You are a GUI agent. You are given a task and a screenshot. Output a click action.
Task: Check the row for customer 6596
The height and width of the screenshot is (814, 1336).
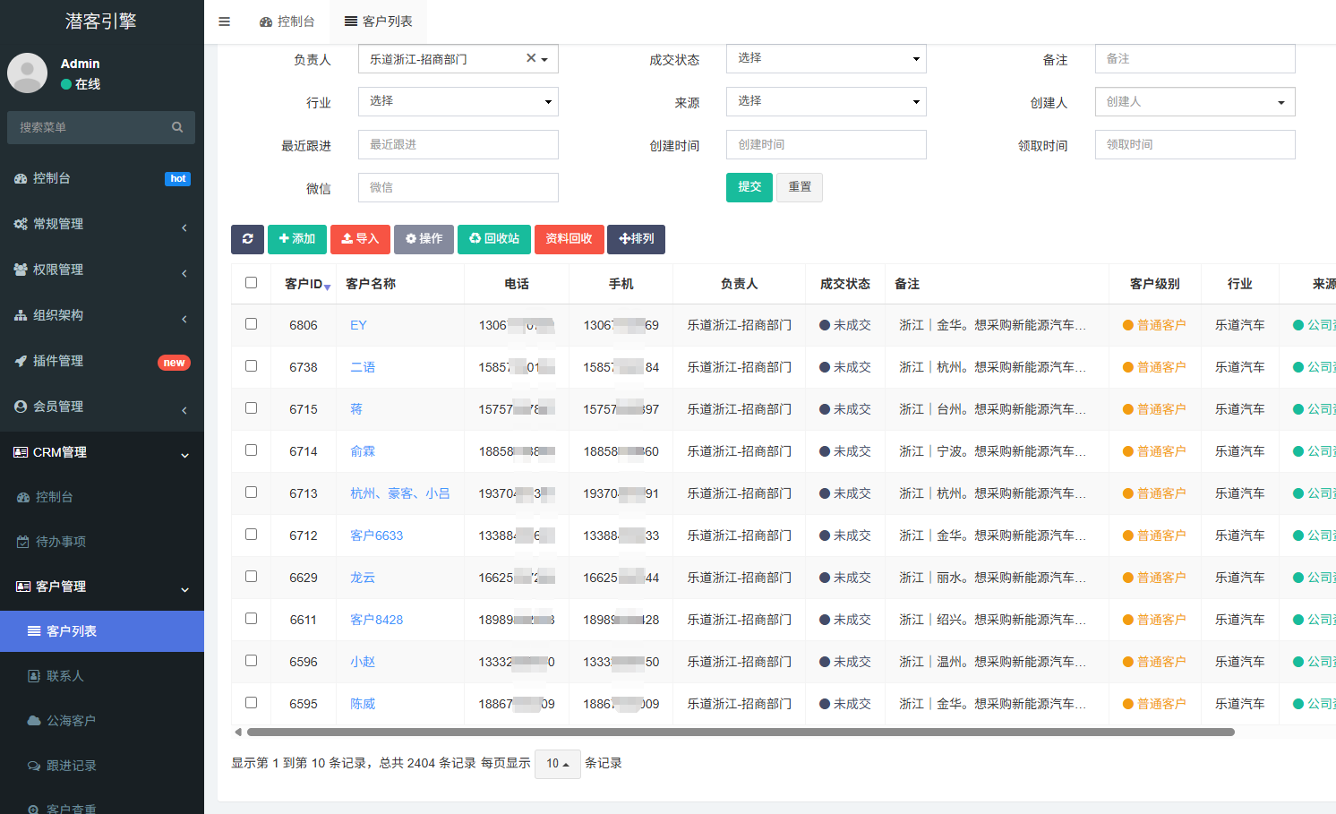(x=251, y=661)
